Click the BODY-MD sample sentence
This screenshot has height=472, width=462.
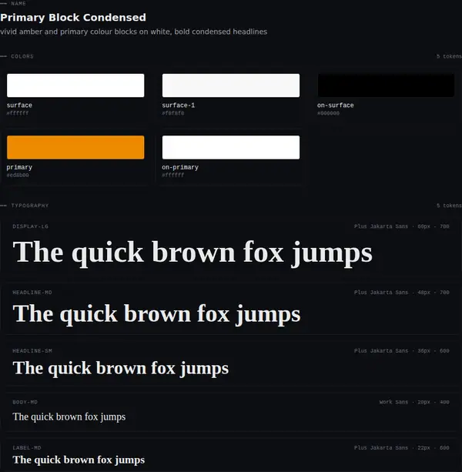pos(69,417)
